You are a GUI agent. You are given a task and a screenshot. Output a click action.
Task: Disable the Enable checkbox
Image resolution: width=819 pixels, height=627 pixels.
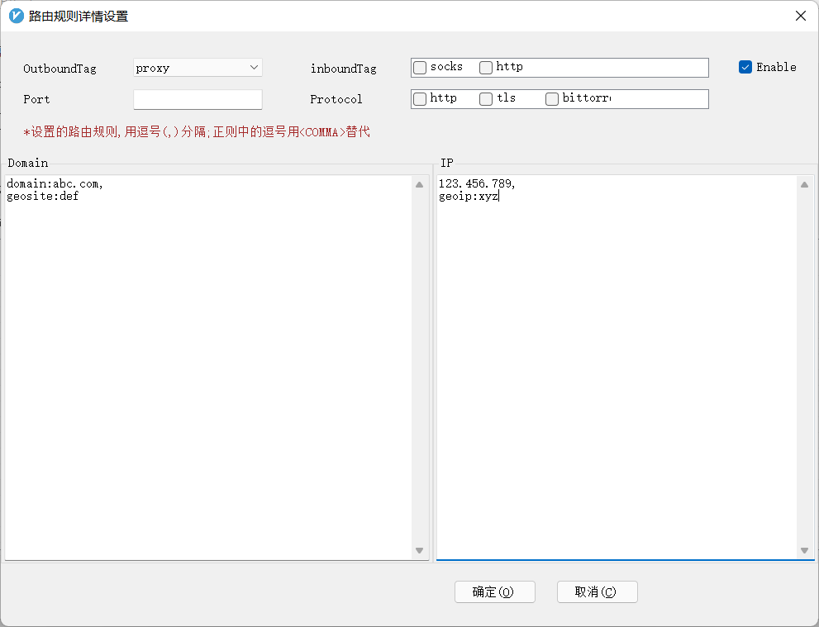(x=745, y=67)
